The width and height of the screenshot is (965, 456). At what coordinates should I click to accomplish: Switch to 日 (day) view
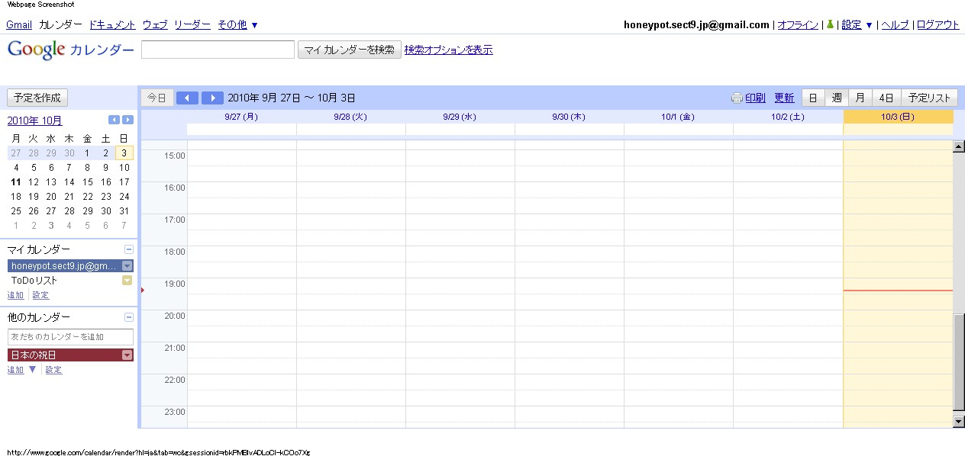(813, 98)
